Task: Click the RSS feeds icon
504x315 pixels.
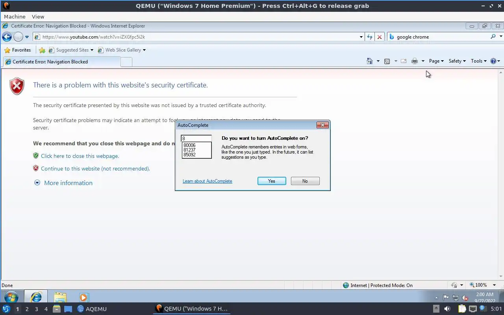Action: [x=387, y=61]
